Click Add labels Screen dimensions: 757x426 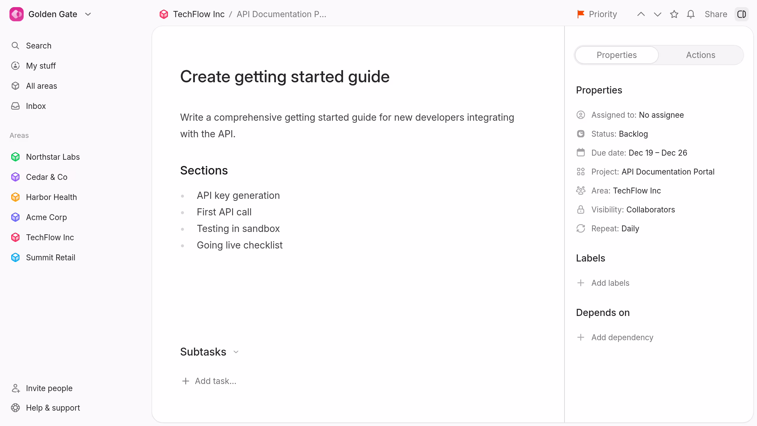603,283
